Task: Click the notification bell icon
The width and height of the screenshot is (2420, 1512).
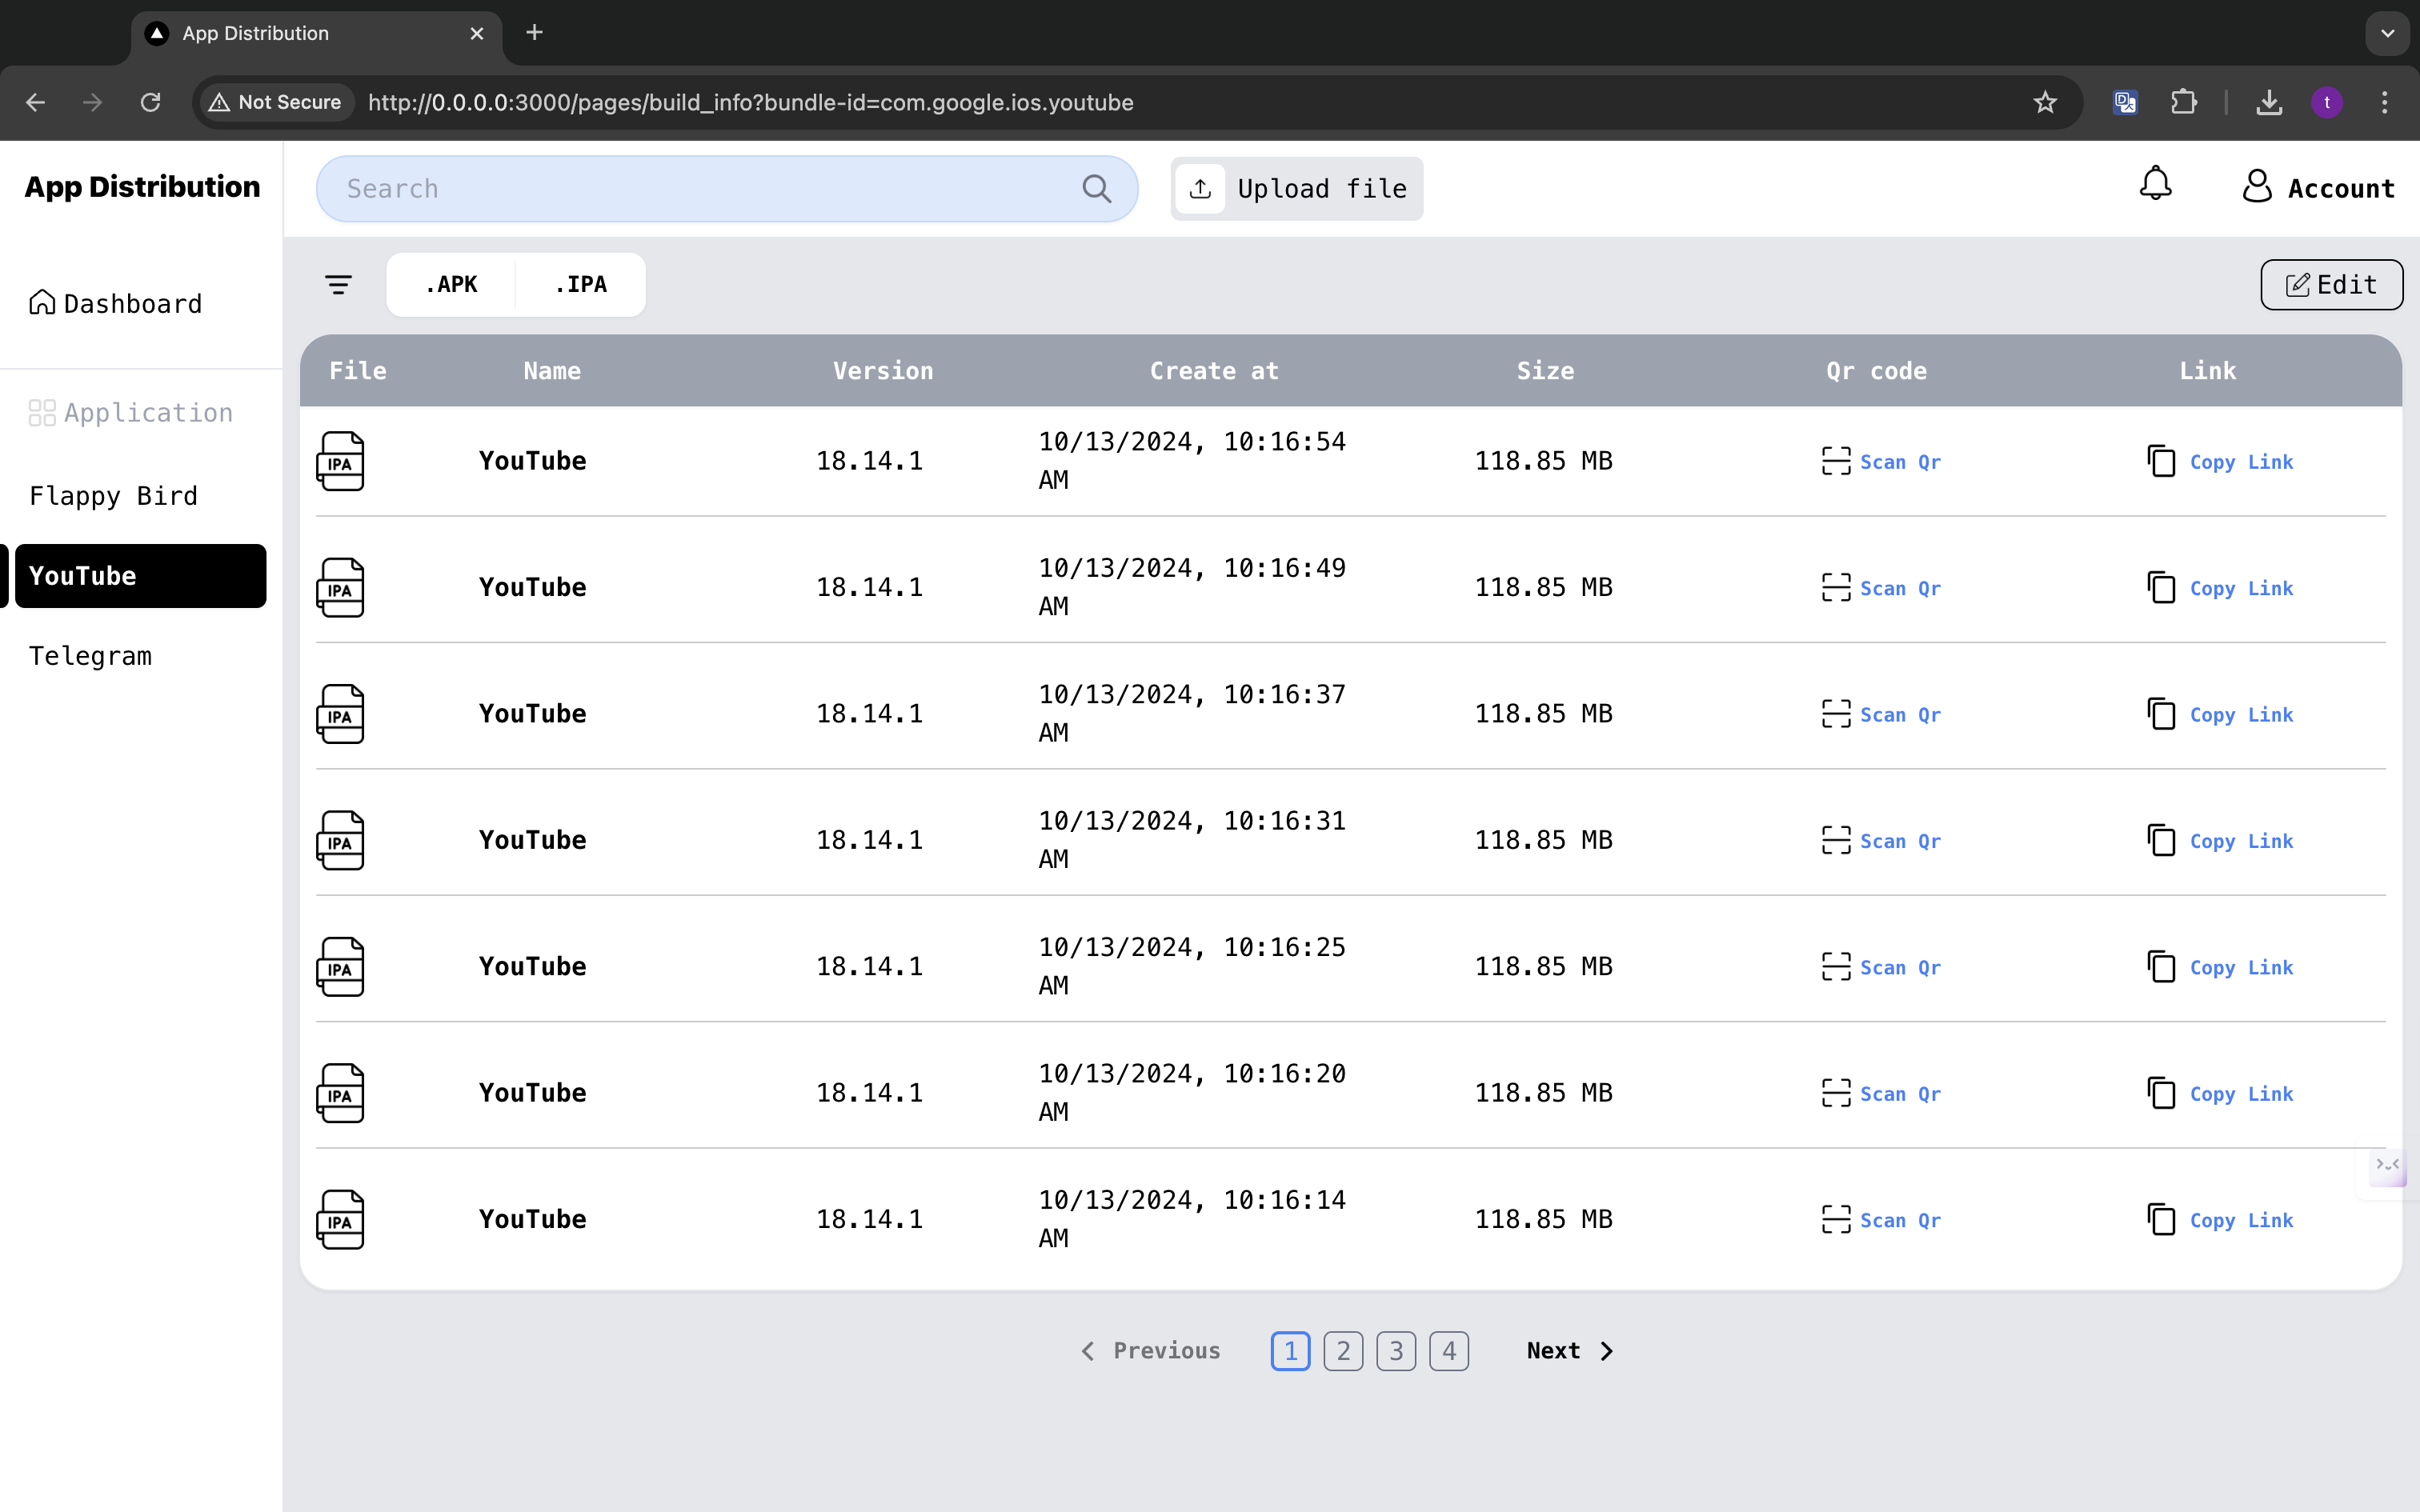Action: [x=2155, y=184]
